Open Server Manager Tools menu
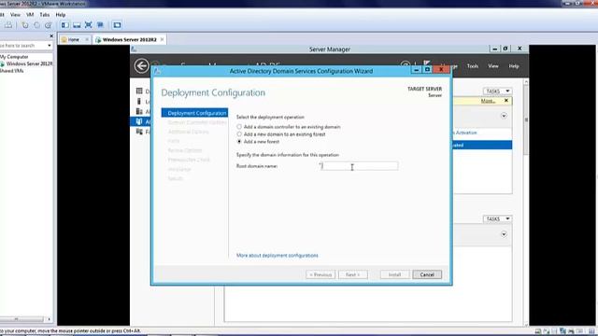Screen dimensions: 598x336 click(x=473, y=66)
